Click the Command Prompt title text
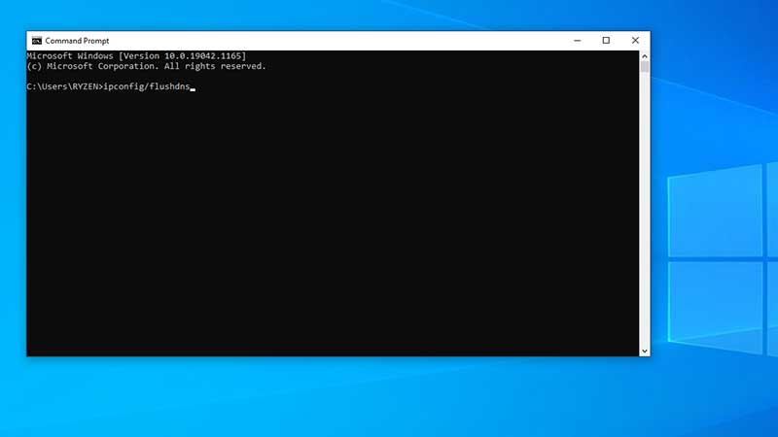 (x=77, y=41)
